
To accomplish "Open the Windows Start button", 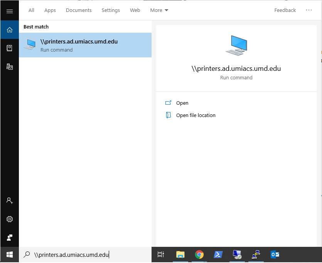I will click(10, 255).
